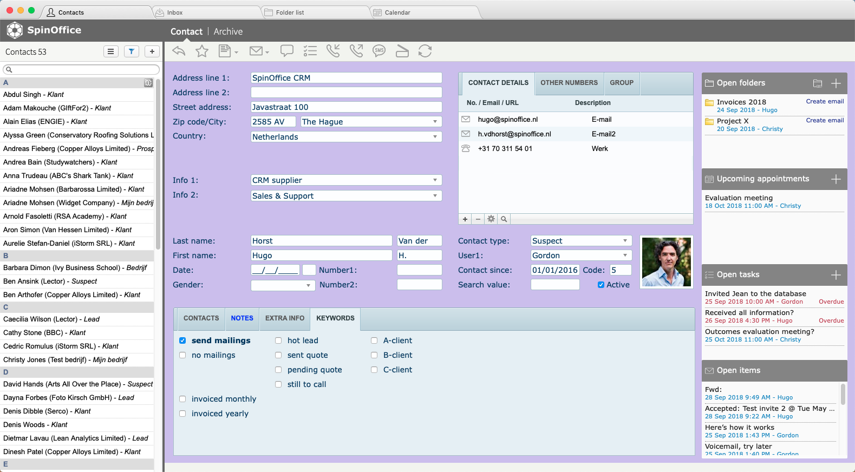This screenshot has width=855, height=472.
Task: Open the NOTES tab
Action: (242, 318)
